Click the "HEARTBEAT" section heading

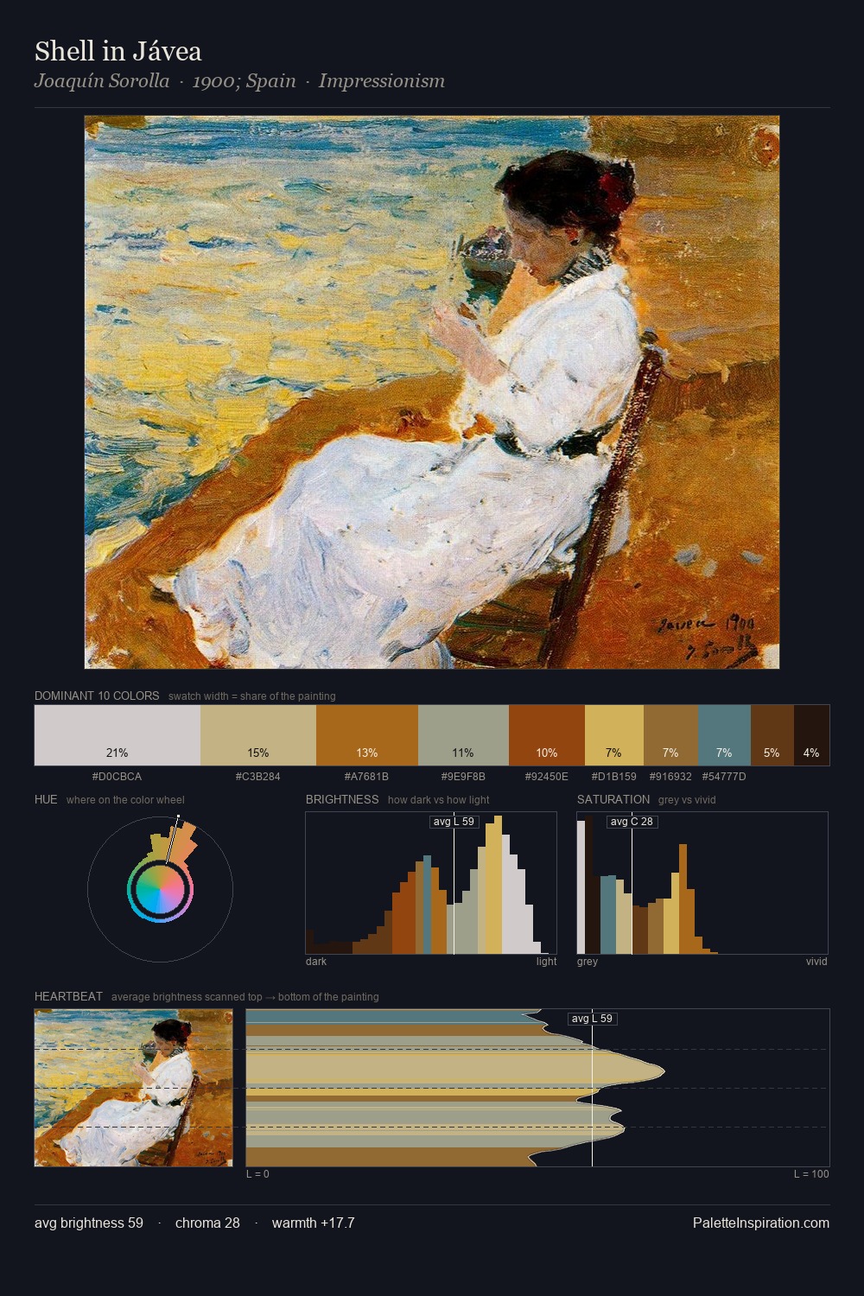click(x=68, y=996)
